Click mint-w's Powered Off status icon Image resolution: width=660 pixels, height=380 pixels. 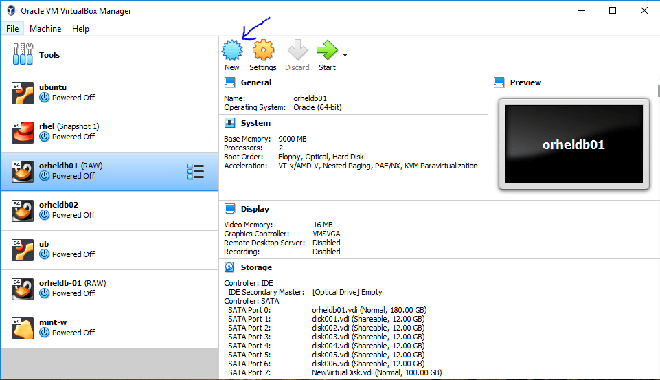44,333
